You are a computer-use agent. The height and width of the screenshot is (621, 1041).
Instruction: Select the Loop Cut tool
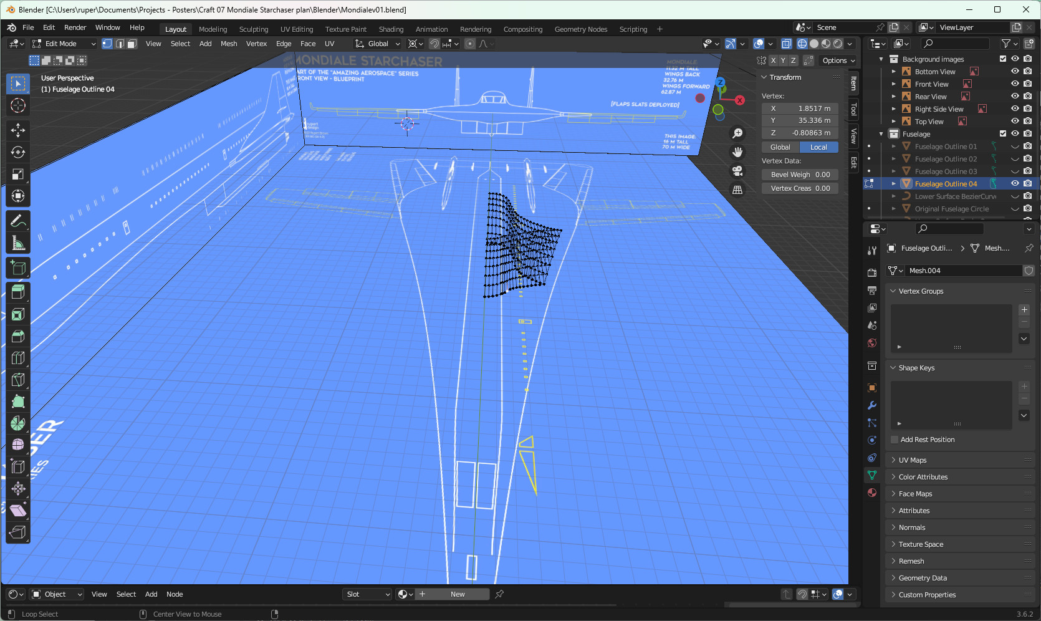[x=18, y=357]
